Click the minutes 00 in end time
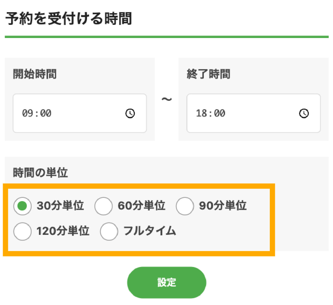This screenshot has height=305, width=333. [x=220, y=113]
